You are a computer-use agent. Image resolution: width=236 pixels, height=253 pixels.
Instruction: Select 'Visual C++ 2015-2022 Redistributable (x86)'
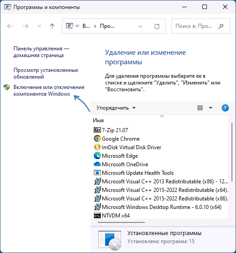tap(165, 199)
